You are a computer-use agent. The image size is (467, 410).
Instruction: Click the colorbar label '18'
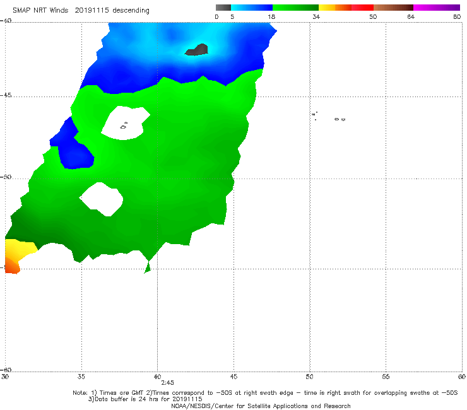coord(271,17)
